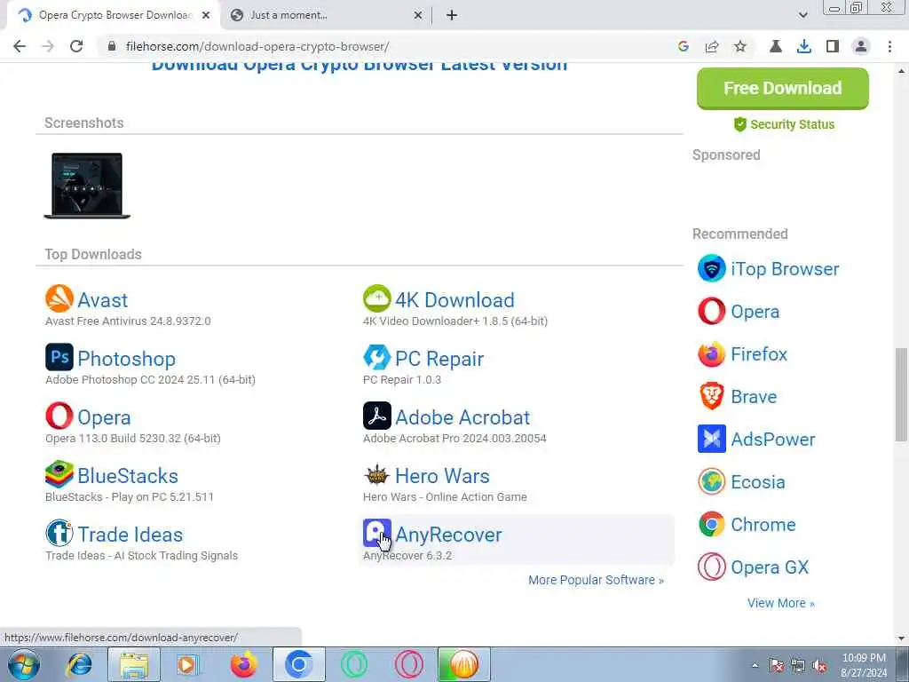Image resolution: width=909 pixels, height=682 pixels.
Task: Click the page vertical scrollbar thumb
Action: coord(901,394)
